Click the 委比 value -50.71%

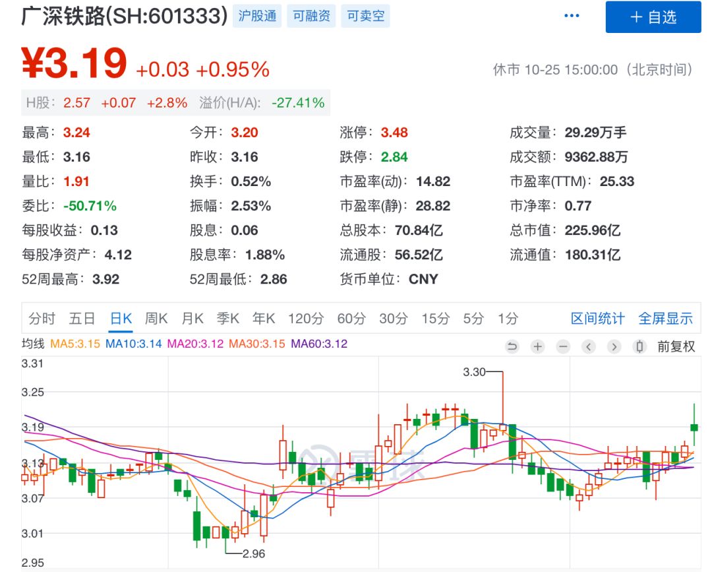pos(90,206)
